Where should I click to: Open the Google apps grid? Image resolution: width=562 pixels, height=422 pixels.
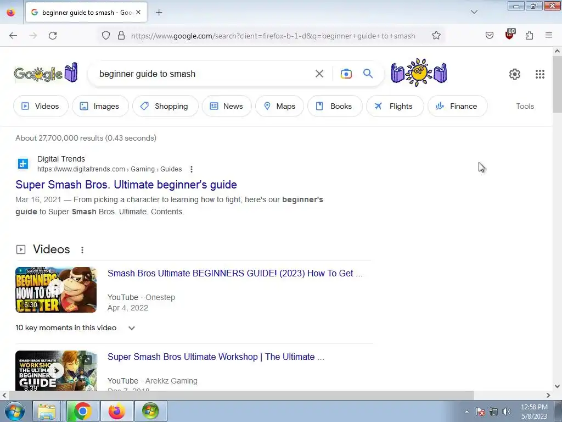540,74
